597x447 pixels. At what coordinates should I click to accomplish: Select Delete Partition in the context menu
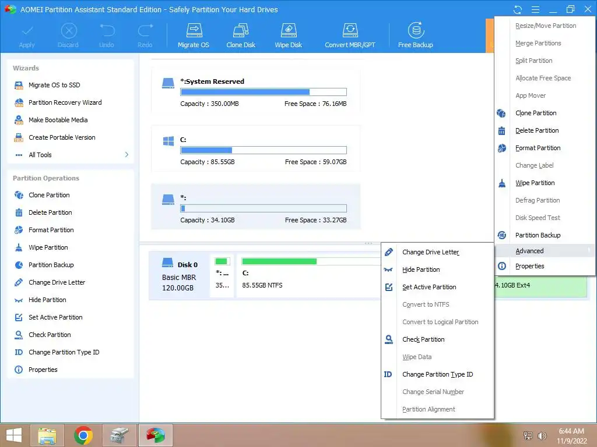537,131
